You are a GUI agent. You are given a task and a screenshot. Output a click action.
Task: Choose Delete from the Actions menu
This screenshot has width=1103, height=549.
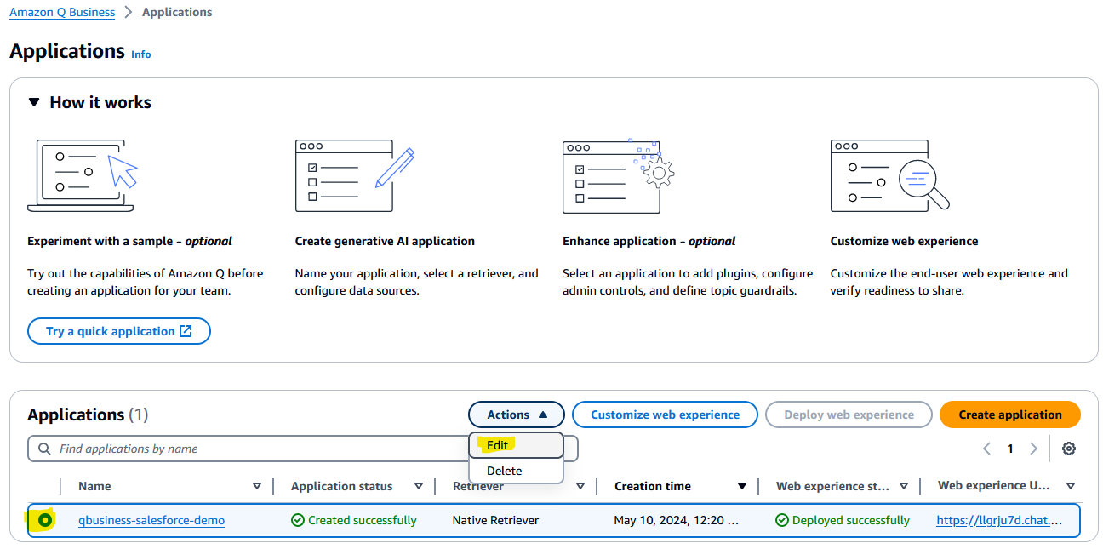click(516, 471)
